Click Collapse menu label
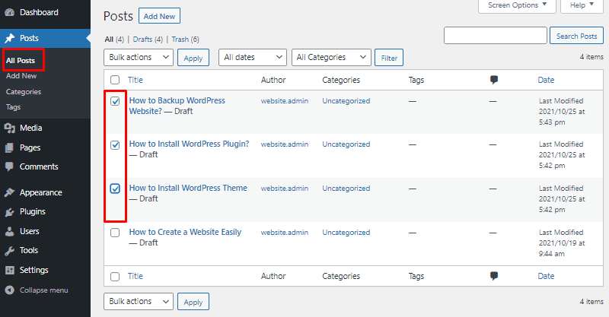The width and height of the screenshot is (609, 317). 44,290
